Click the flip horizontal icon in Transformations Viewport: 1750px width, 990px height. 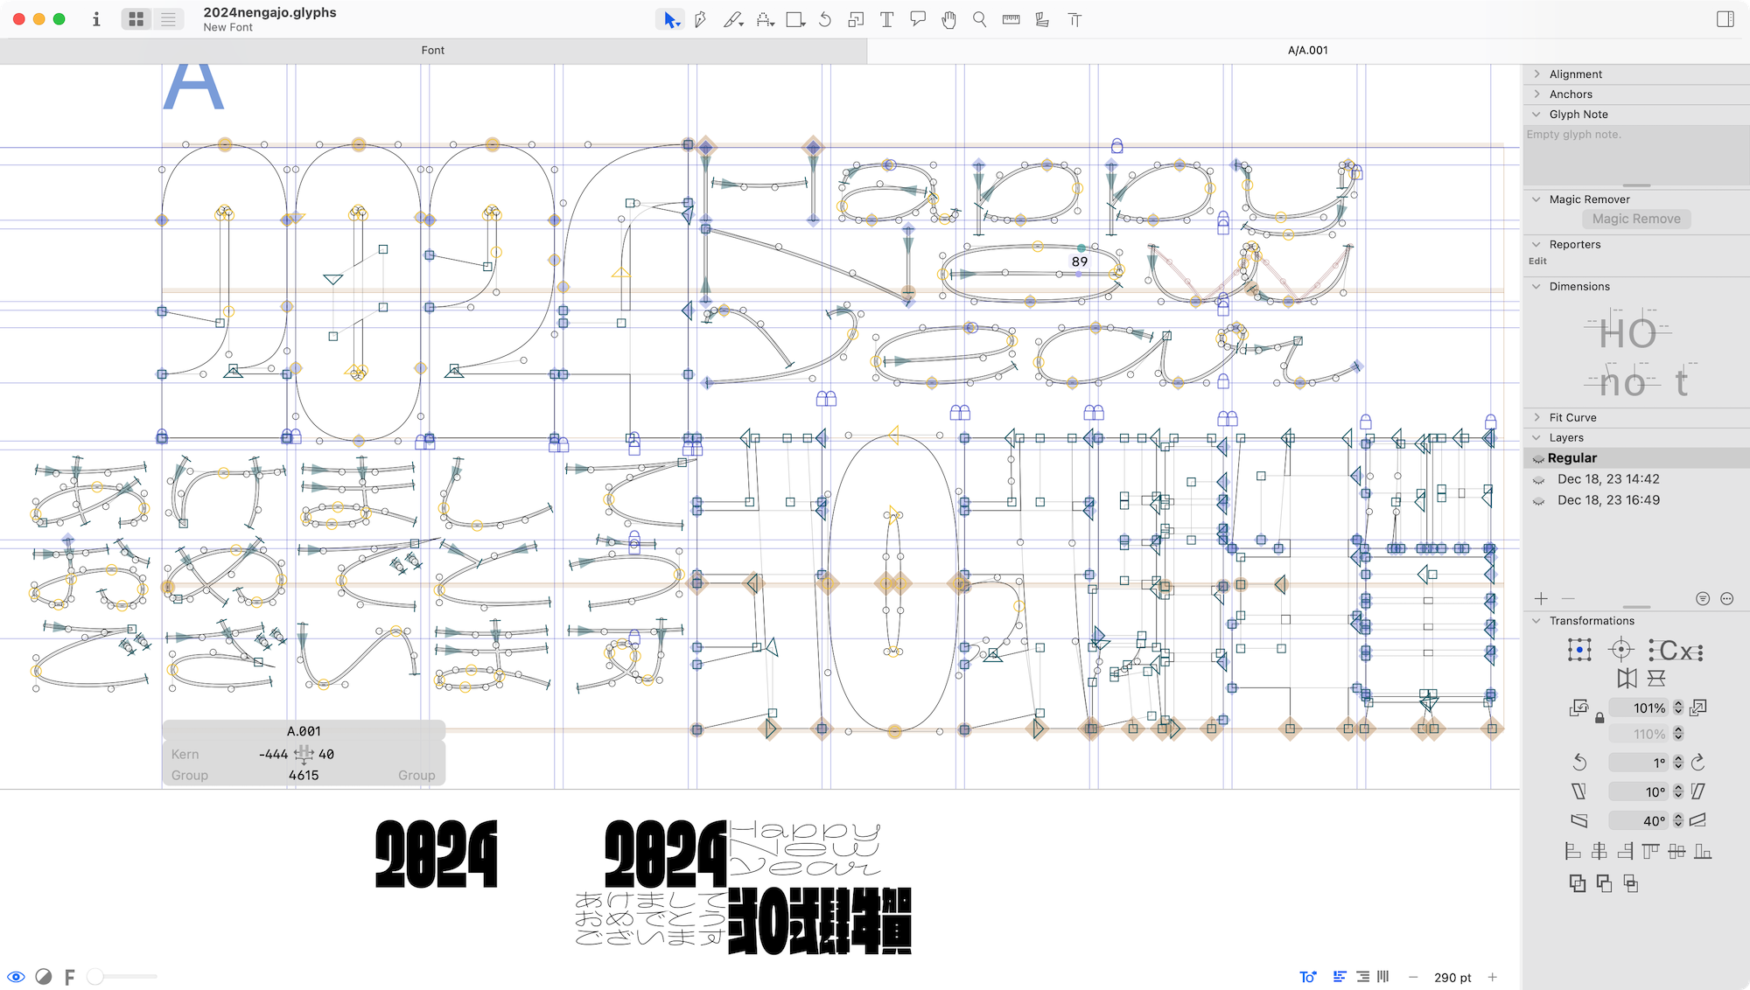[1627, 678]
